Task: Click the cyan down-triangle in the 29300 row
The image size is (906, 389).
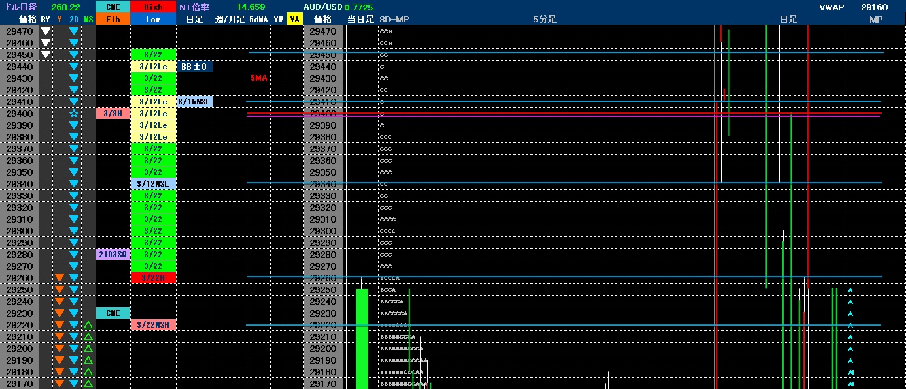Action: point(74,230)
